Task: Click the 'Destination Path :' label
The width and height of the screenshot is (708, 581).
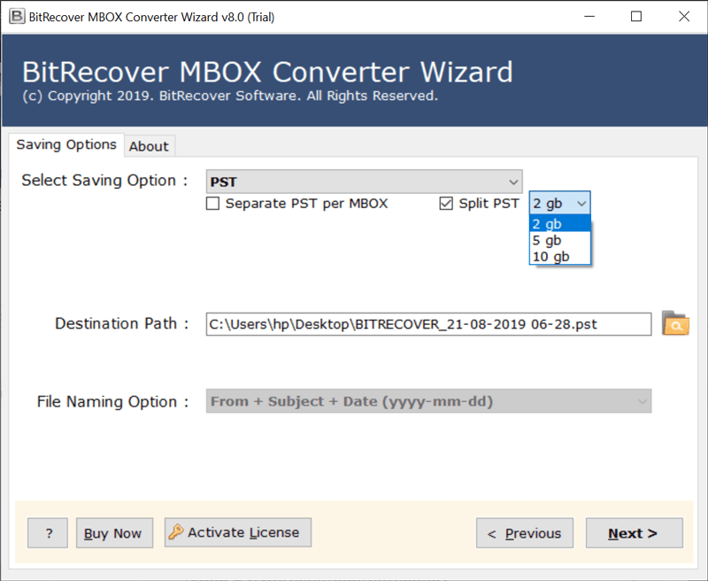Action: [121, 323]
